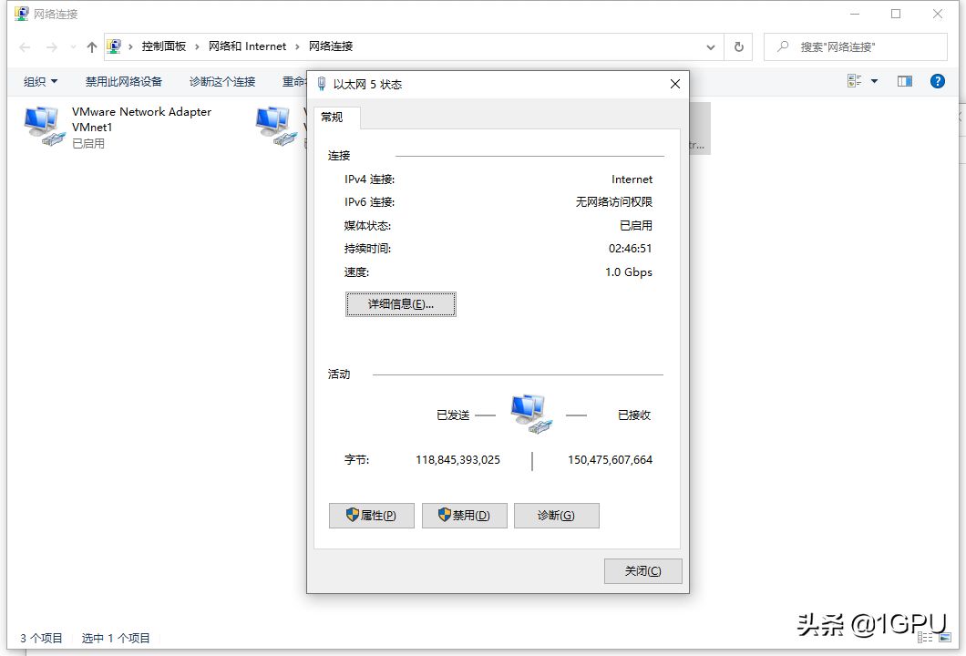Click 网络连接 in address breadcrumb

coord(331,46)
